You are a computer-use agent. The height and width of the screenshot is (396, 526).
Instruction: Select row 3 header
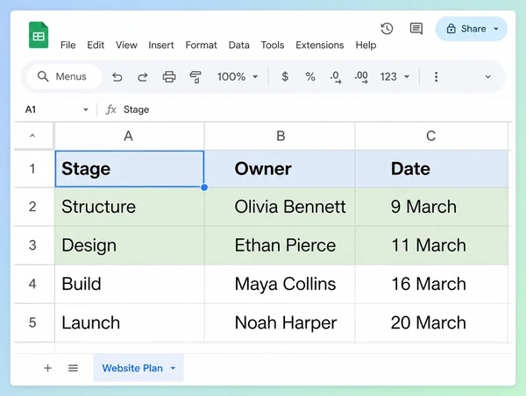tap(34, 245)
